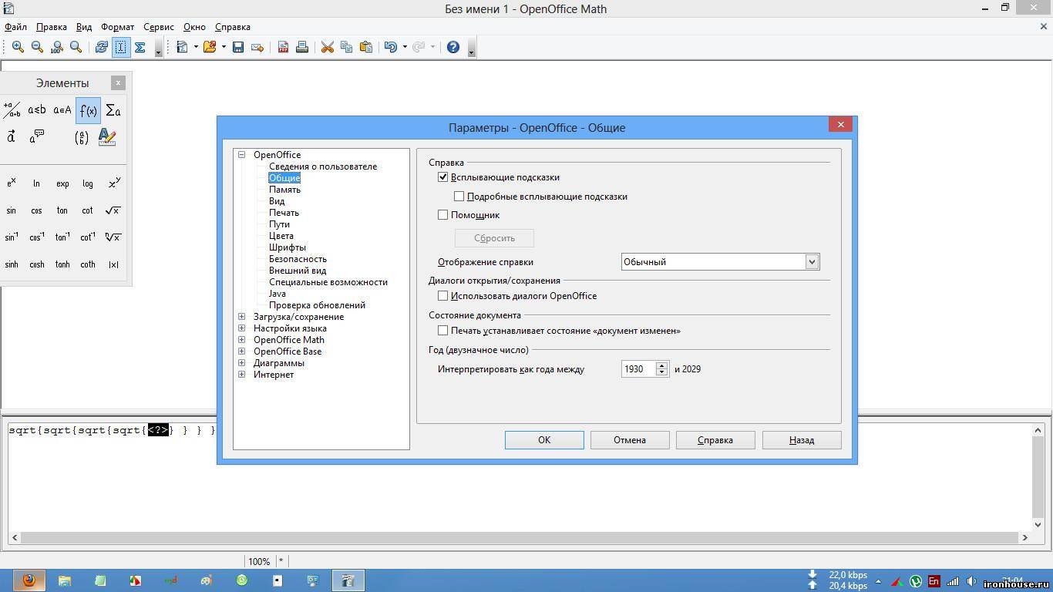Insert the sinh hyperbolic function element

(x=12, y=264)
